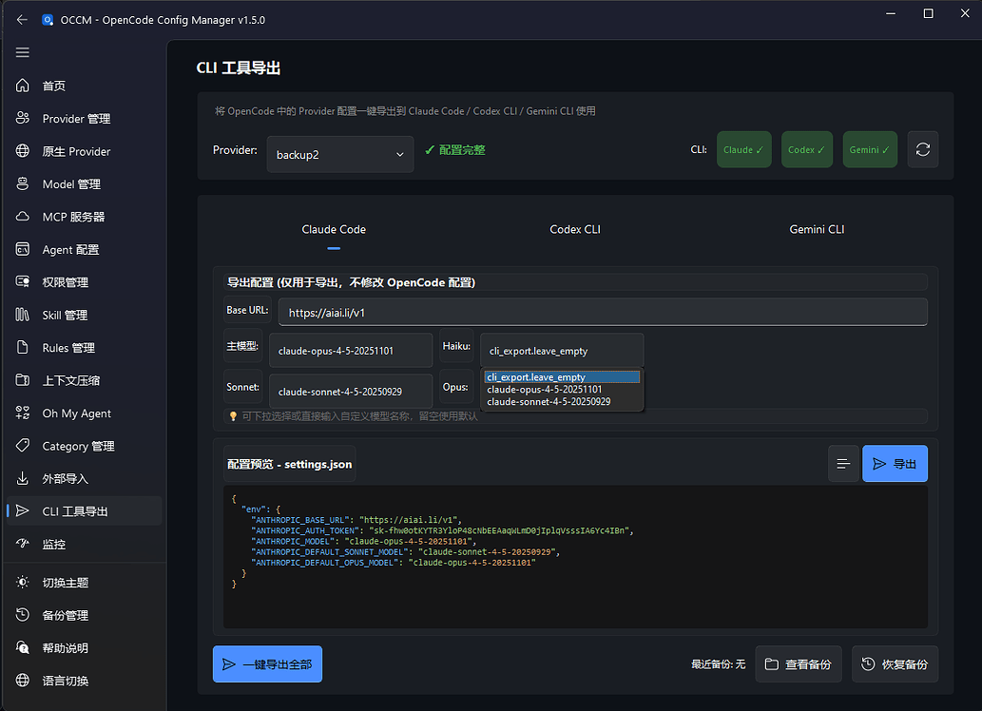982x711 pixels.
Task: Toggle the Codex CLI status chip
Action: pos(807,150)
